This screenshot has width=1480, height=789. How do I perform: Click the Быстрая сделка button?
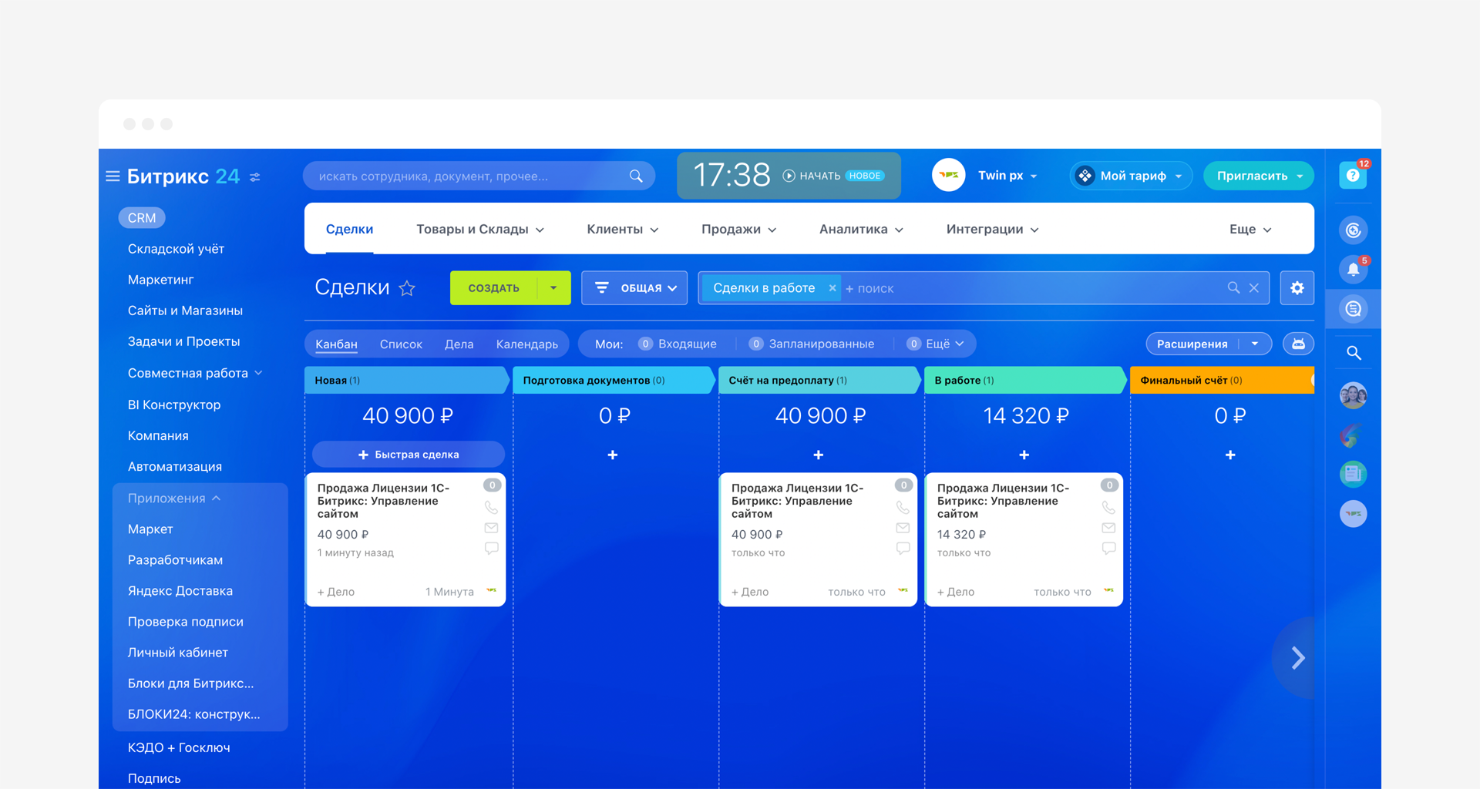(409, 455)
